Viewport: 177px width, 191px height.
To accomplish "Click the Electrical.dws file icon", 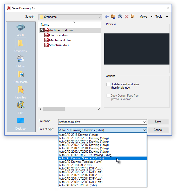I will pos(47,35).
